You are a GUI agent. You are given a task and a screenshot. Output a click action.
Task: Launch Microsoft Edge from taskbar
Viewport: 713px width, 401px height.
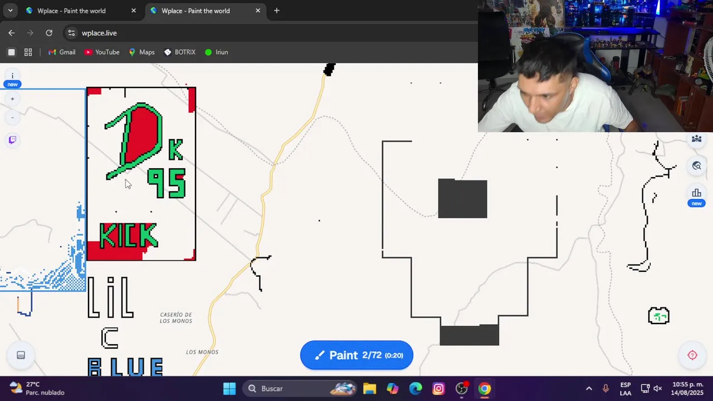click(416, 389)
